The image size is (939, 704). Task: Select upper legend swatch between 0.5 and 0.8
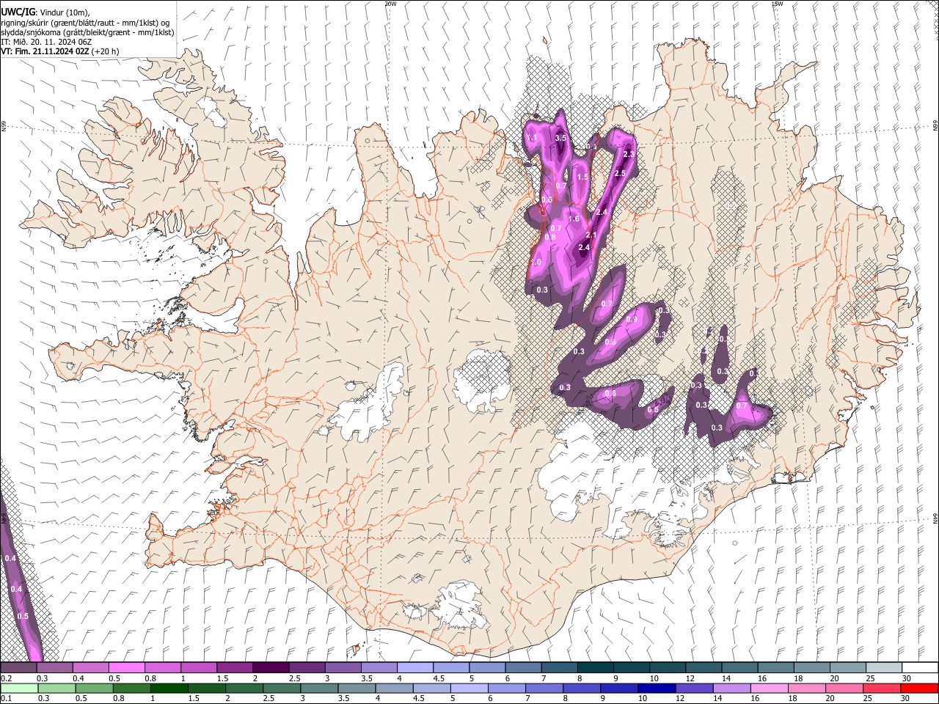pyautogui.click(x=127, y=667)
